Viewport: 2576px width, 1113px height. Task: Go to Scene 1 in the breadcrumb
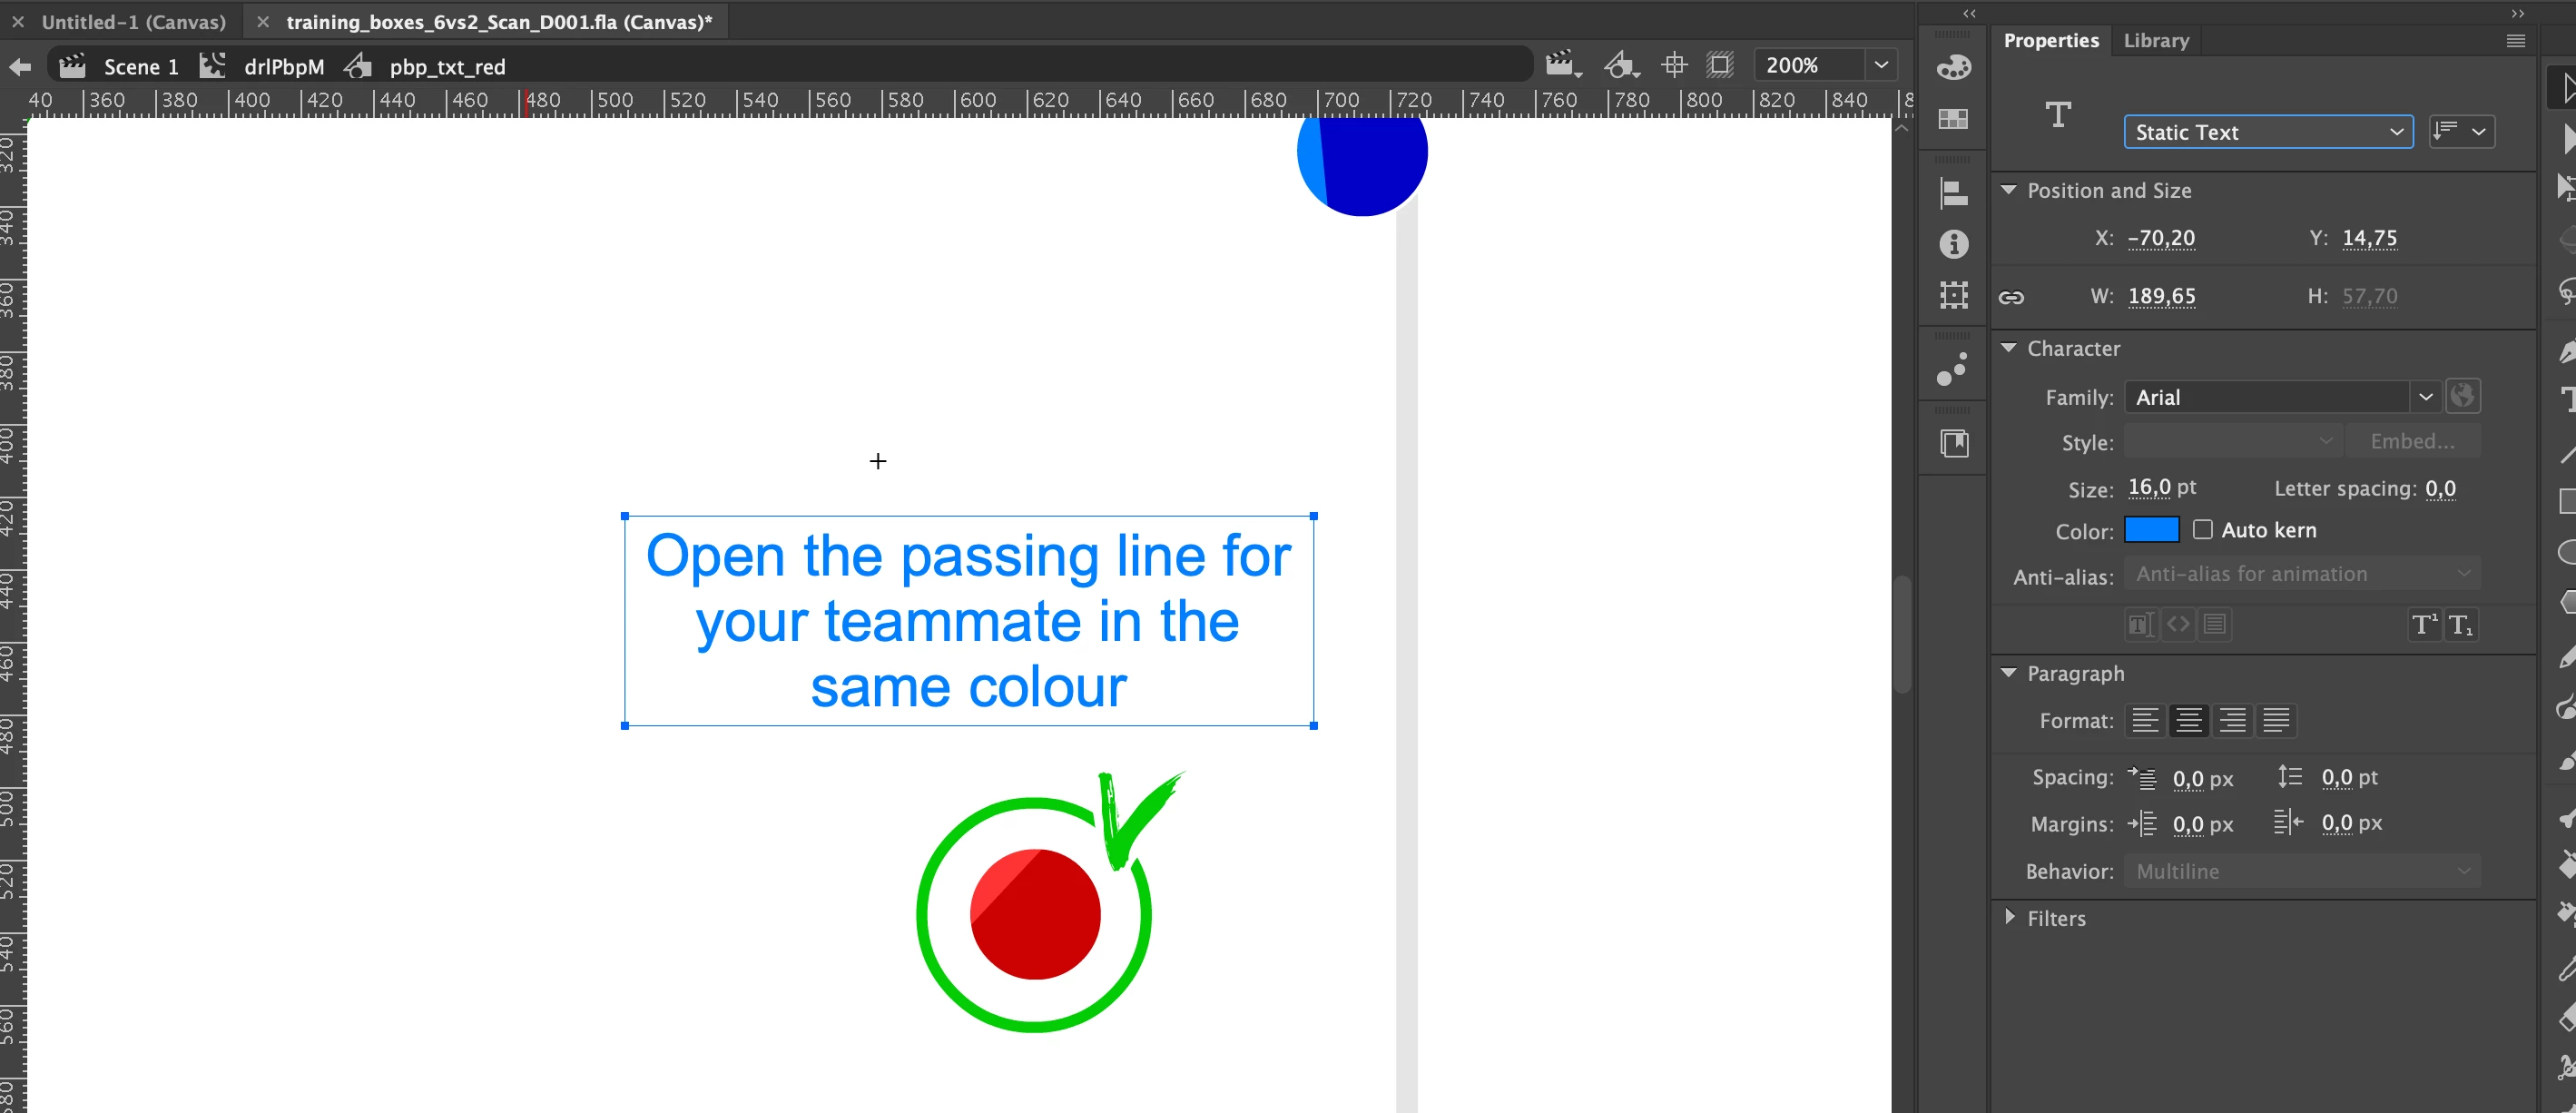[140, 67]
